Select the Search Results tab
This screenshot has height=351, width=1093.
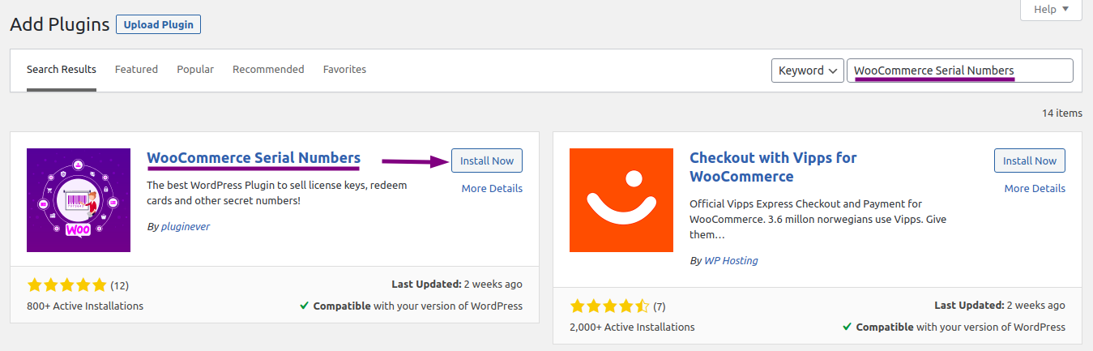coord(62,70)
